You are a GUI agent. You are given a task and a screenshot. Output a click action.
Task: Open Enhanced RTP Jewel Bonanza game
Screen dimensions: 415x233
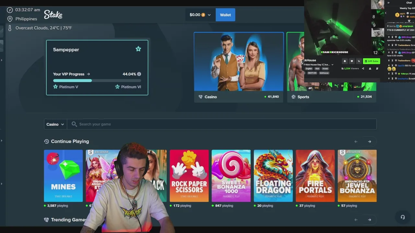(x=357, y=176)
